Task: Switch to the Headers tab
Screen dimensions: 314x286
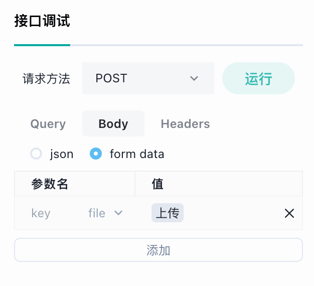Action: click(185, 123)
